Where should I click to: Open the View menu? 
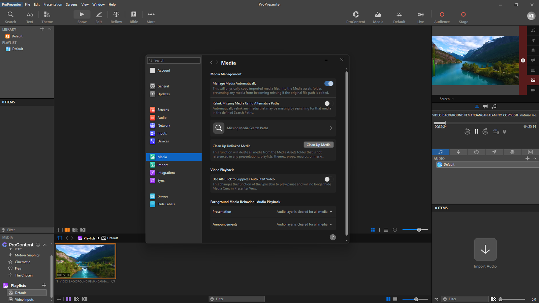pos(85,4)
